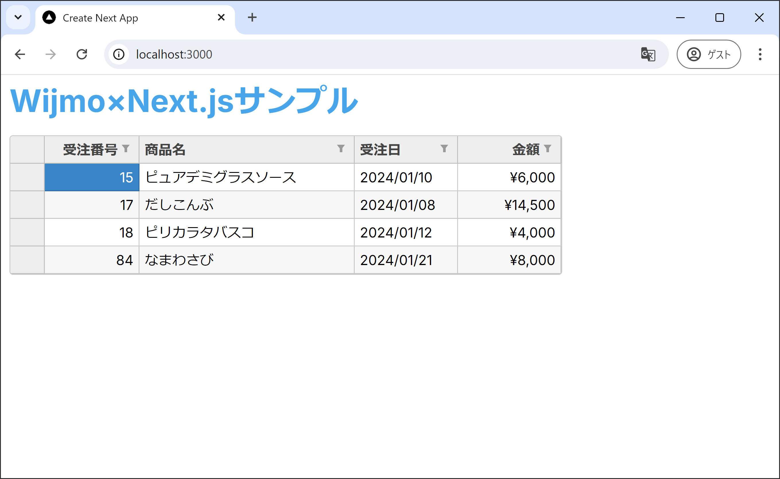Go forward to next page
Image resolution: width=780 pixels, height=479 pixels.
[51, 54]
